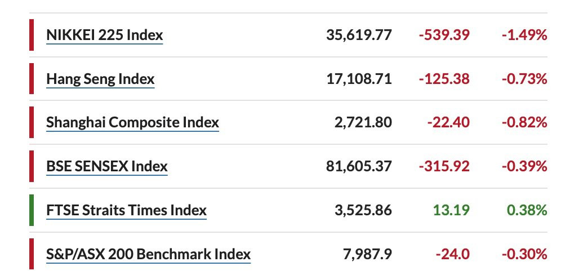Click the S&P/ASX value 7,987.9

pyautogui.click(x=367, y=254)
